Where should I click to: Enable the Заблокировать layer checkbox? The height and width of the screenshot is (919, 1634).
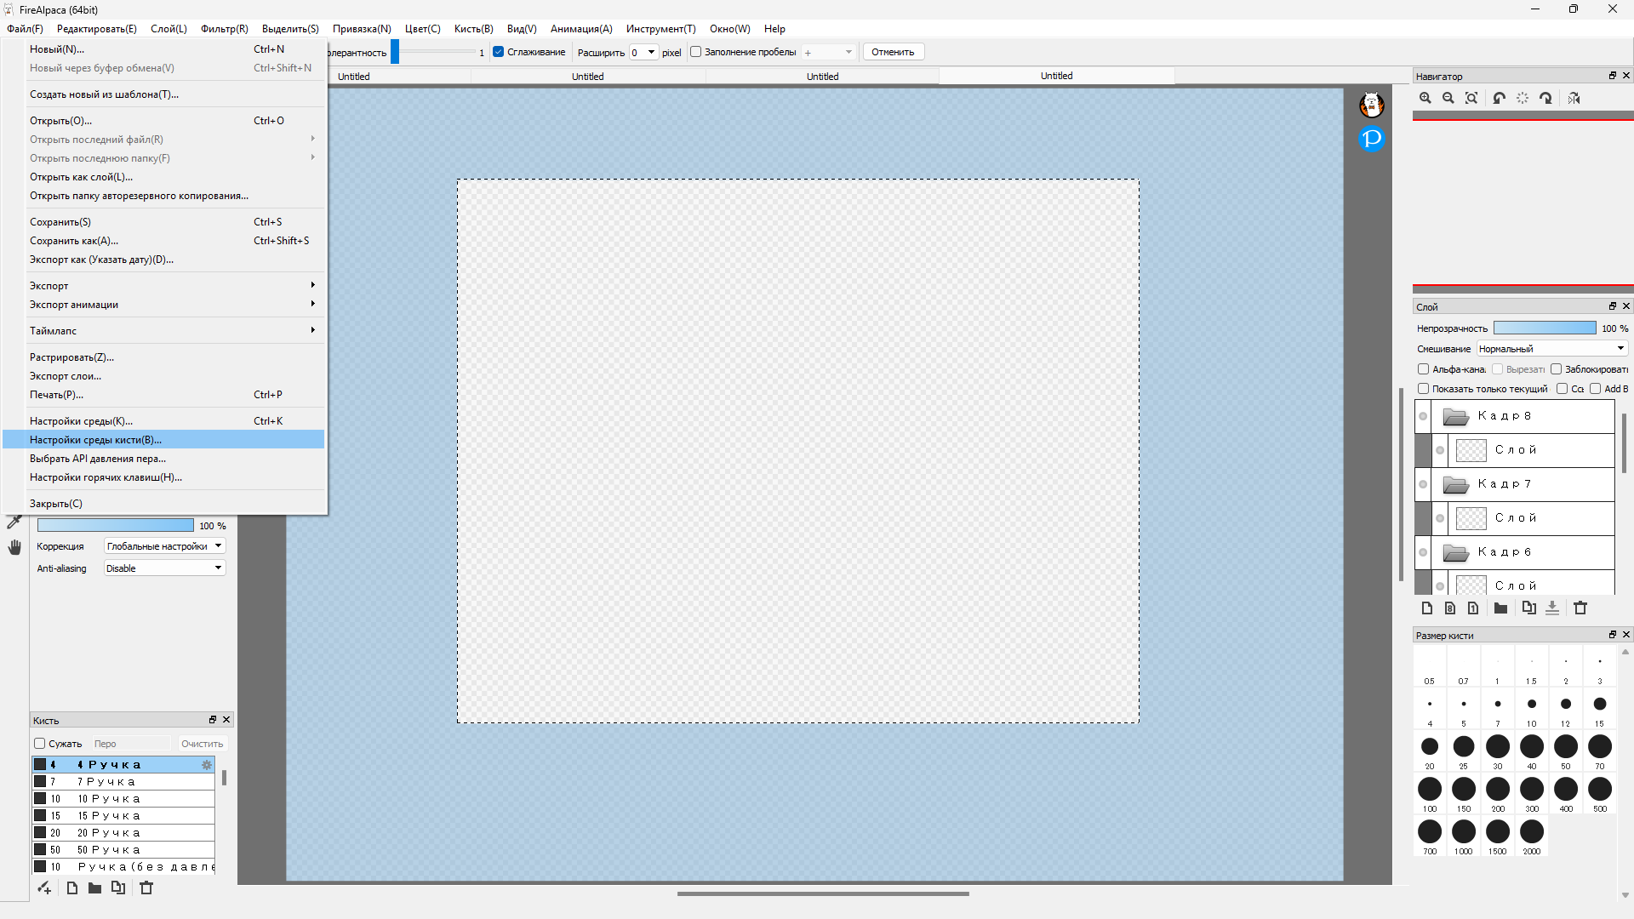coord(1556,369)
